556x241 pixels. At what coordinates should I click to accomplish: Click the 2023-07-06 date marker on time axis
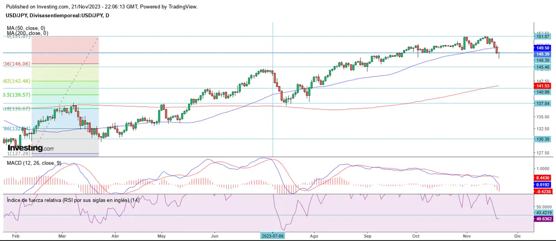point(272,235)
